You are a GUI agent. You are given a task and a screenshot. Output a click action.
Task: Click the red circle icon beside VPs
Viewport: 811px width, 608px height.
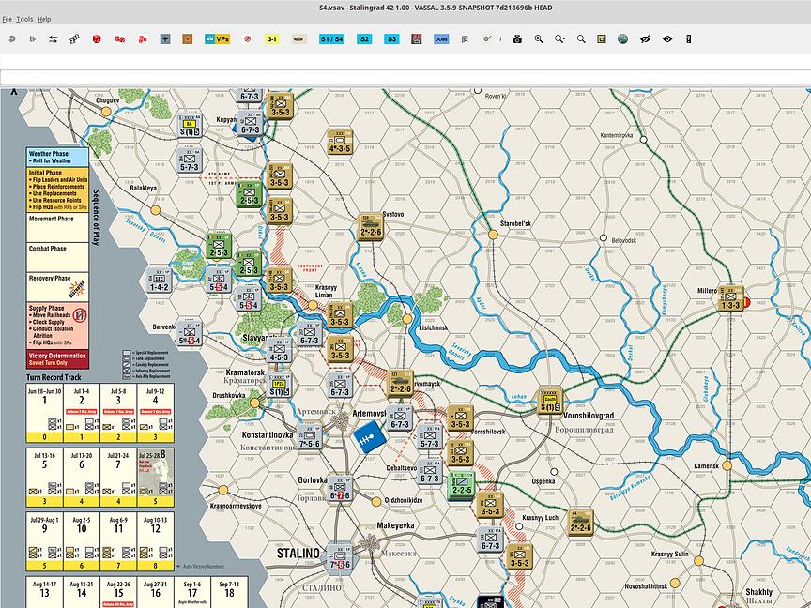[247, 38]
